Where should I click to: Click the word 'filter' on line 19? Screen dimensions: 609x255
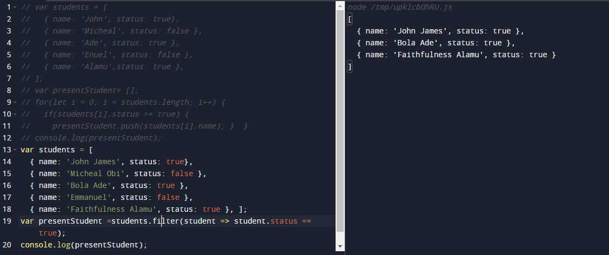[x=166, y=221]
